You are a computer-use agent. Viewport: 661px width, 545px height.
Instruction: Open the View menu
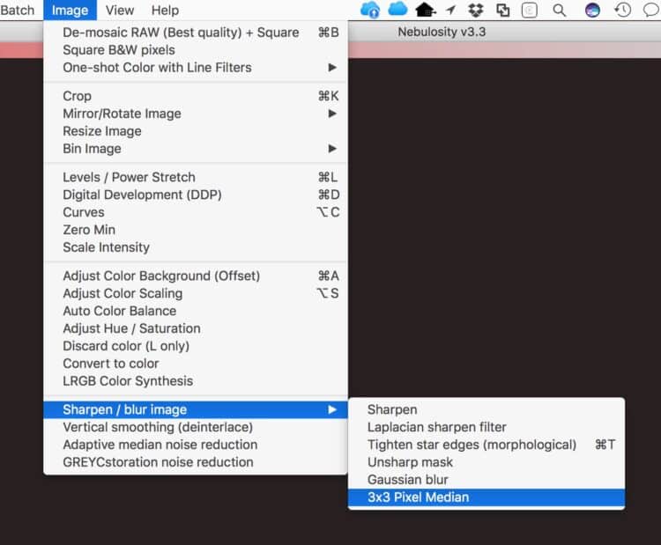coord(120,10)
